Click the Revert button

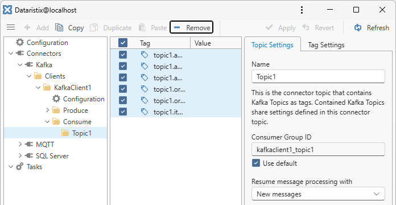318,27
